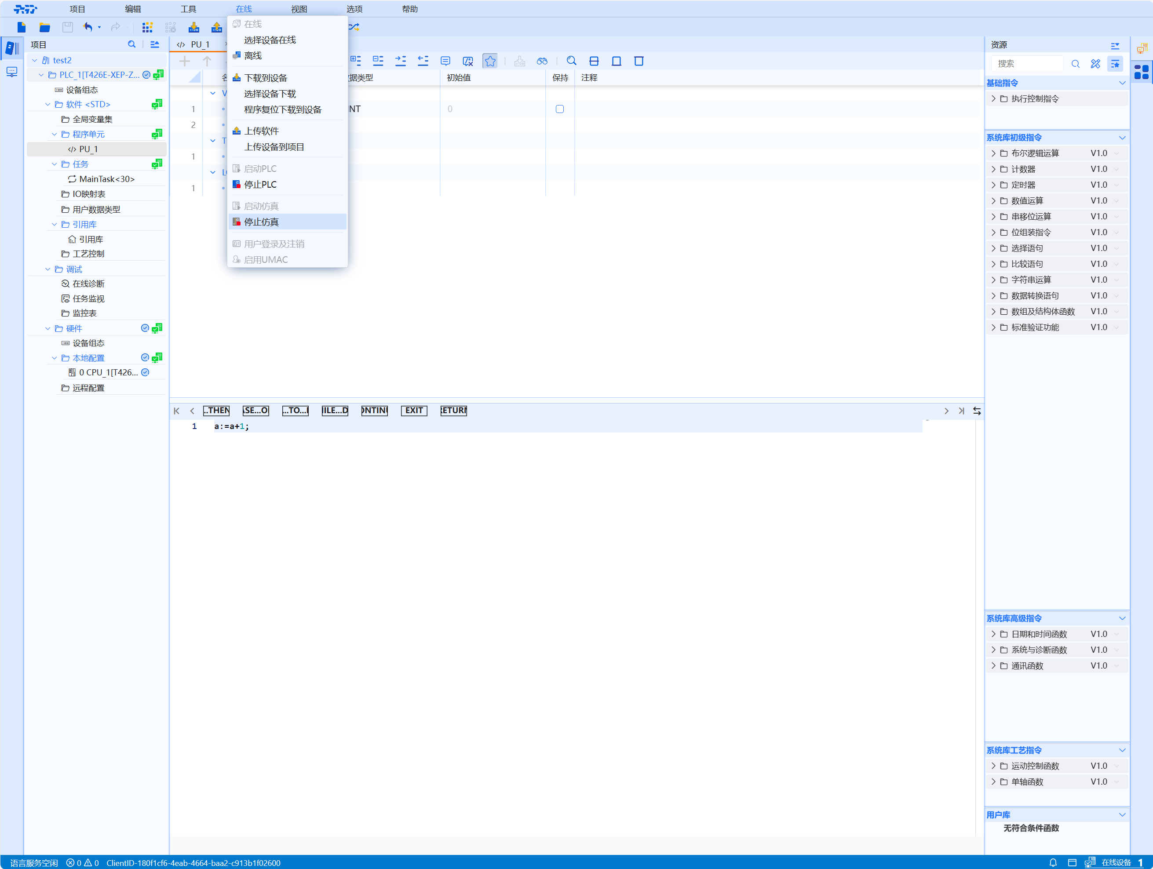
Task: Click the resource search input field
Action: [x=1026, y=64]
